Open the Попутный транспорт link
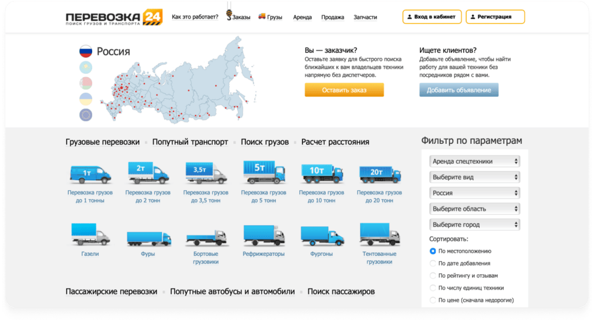This screenshot has width=594, height=322. pyautogui.click(x=190, y=142)
